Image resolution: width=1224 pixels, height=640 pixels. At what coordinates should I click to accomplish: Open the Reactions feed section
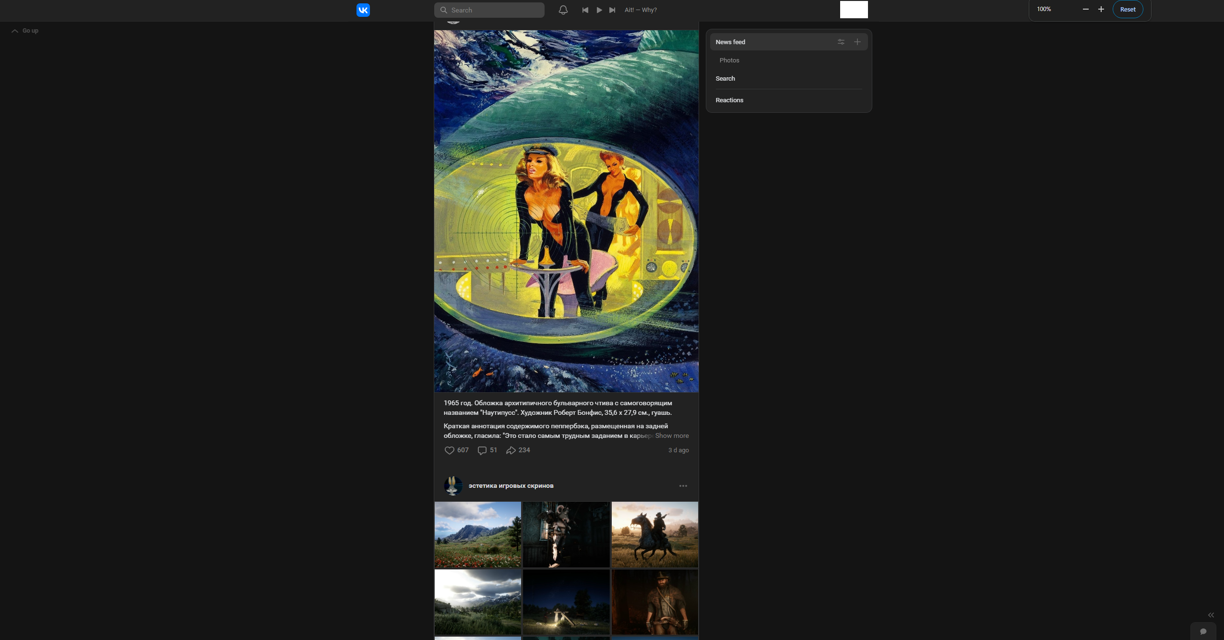729,100
